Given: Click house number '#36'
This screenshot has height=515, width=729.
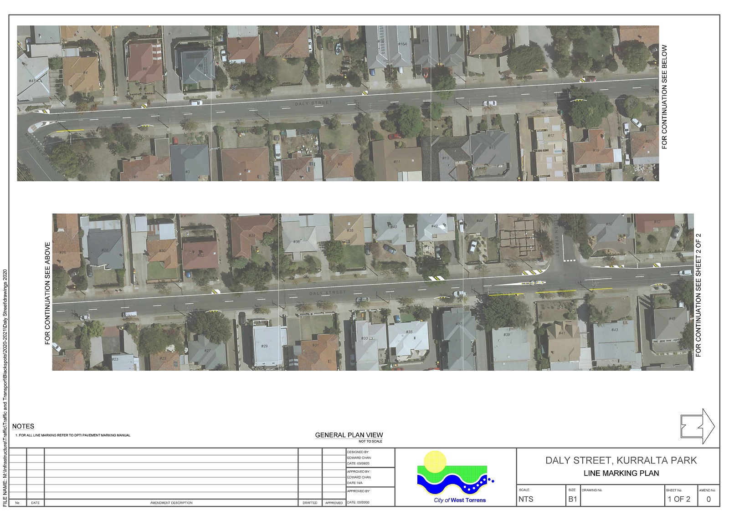Looking at the screenshot, I should pos(297,242).
